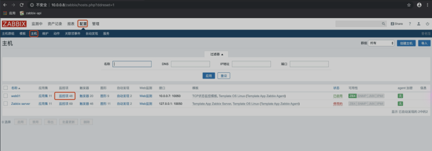Viewport: 432px width, 151px height.
Task: Click the 重设 filter button
Action: [224, 76]
